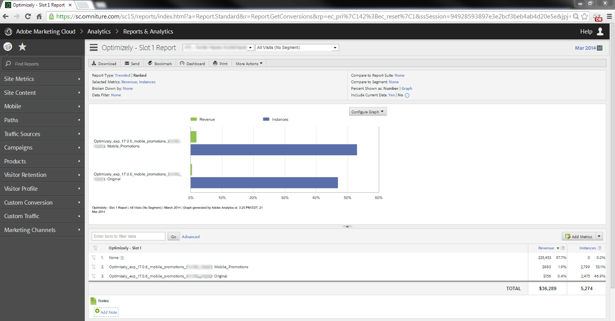Collapse the graph panel handle arrow

pyautogui.click(x=347, y=227)
